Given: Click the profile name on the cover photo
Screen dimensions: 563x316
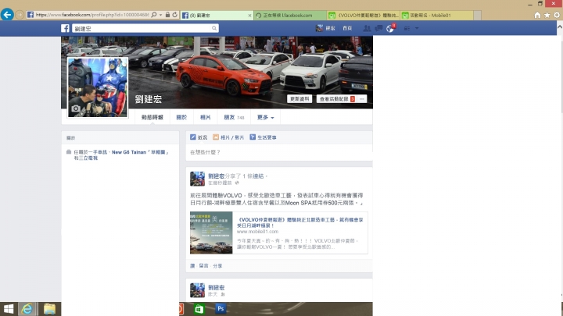Looking at the screenshot, I should pyautogui.click(x=149, y=99).
